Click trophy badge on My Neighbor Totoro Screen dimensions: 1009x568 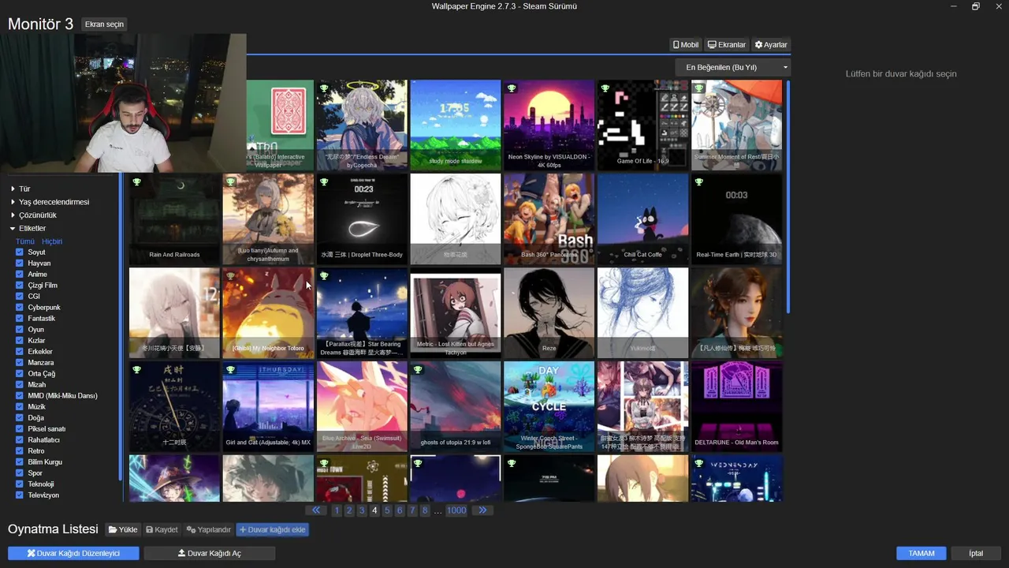click(x=230, y=276)
